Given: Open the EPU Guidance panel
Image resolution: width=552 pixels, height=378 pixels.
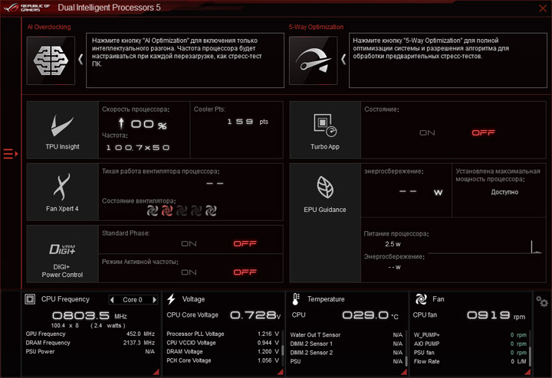Looking at the screenshot, I should [325, 223].
